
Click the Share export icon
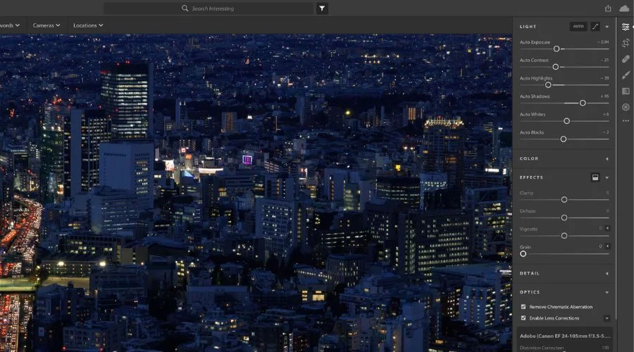click(608, 8)
